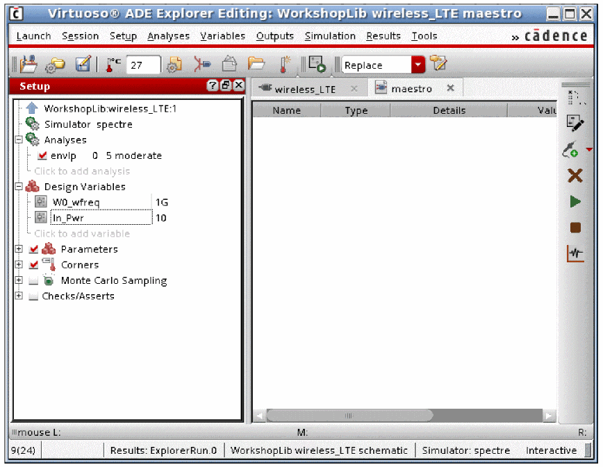Viewport: 603px width, 467px height.
Task: Expand the Parameters tree node
Action: 19,249
